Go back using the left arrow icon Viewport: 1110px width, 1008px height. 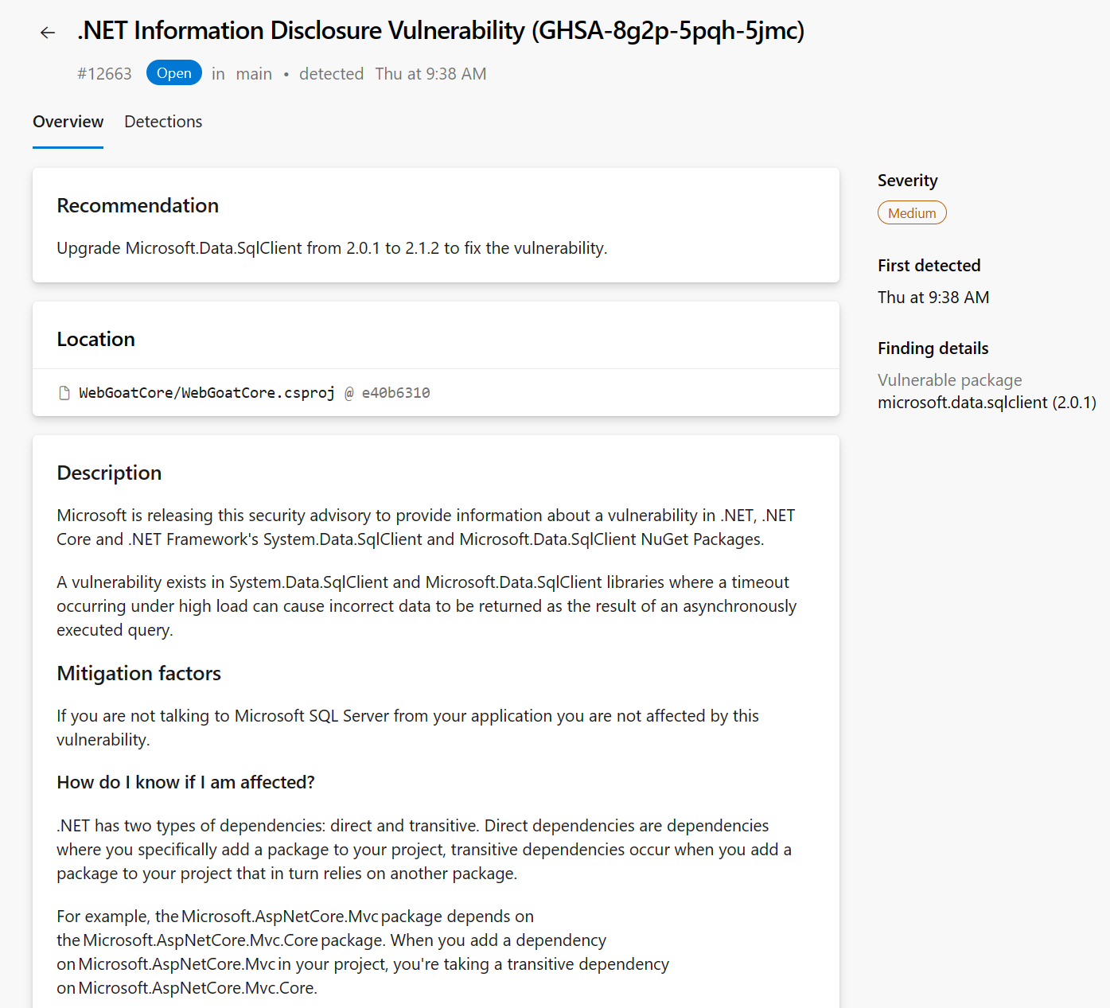point(48,33)
